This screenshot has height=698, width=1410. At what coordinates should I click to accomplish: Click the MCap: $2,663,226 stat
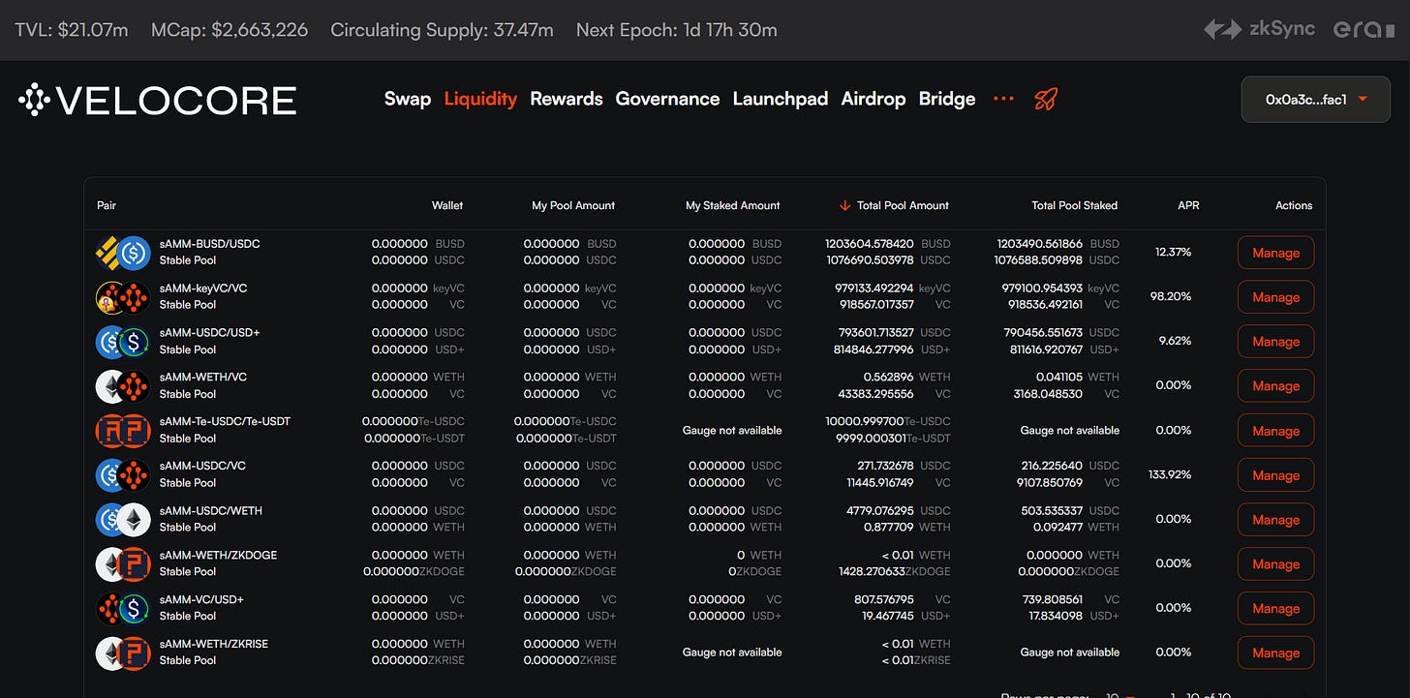(x=230, y=30)
